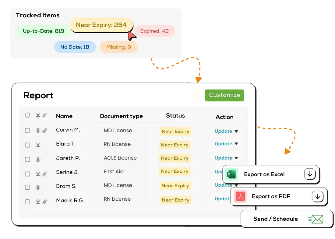Click the Report heading
The width and height of the screenshot is (335, 239).
pyautogui.click(x=38, y=96)
